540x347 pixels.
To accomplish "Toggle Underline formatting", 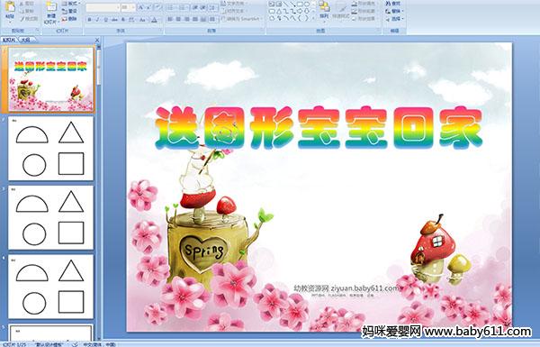I will (x=105, y=20).
